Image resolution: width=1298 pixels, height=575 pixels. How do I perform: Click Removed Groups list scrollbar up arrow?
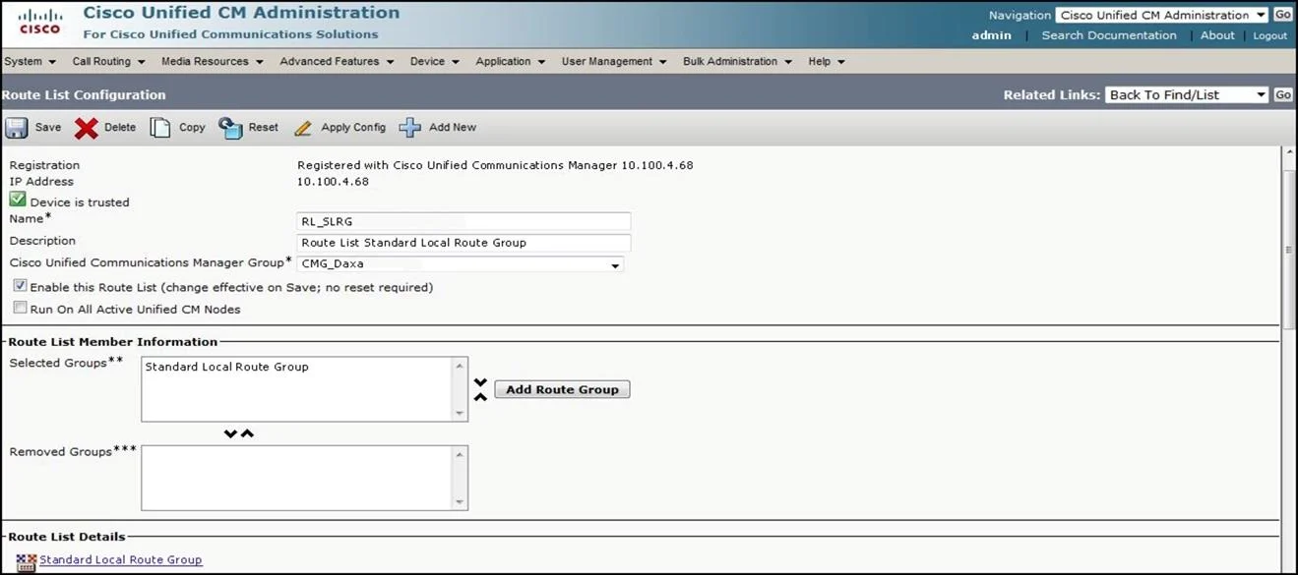(x=460, y=453)
